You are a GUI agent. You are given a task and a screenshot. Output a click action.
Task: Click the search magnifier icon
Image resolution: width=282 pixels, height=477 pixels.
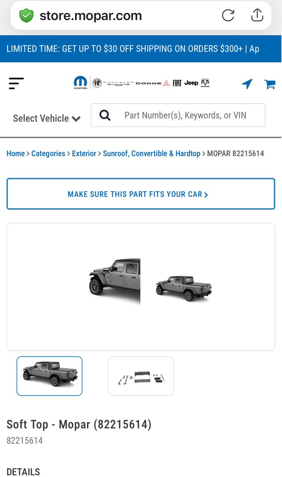click(105, 115)
